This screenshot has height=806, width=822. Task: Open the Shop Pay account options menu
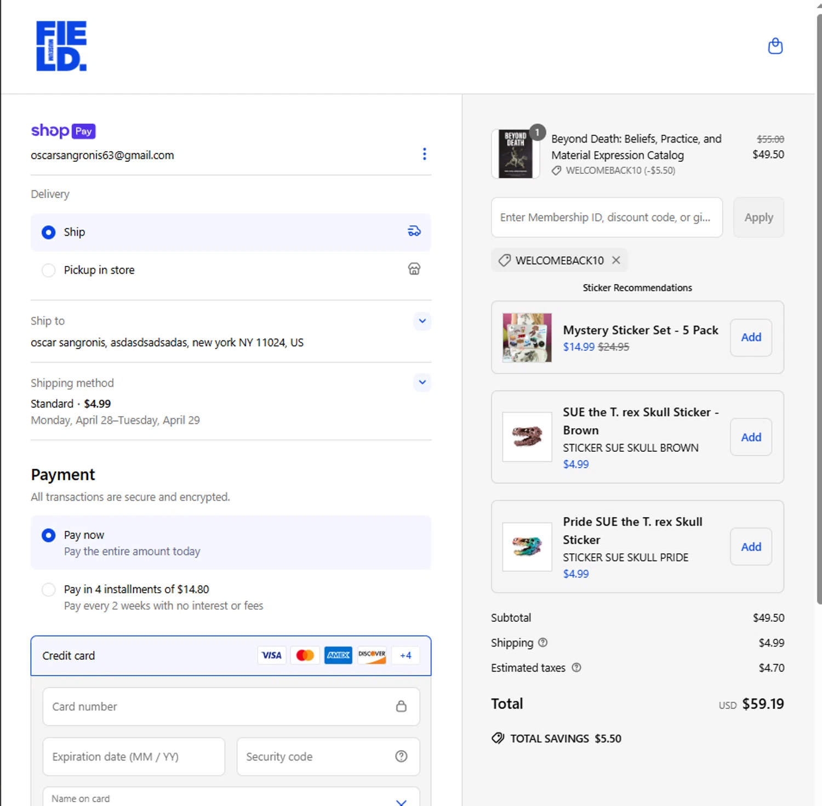pyautogui.click(x=424, y=154)
